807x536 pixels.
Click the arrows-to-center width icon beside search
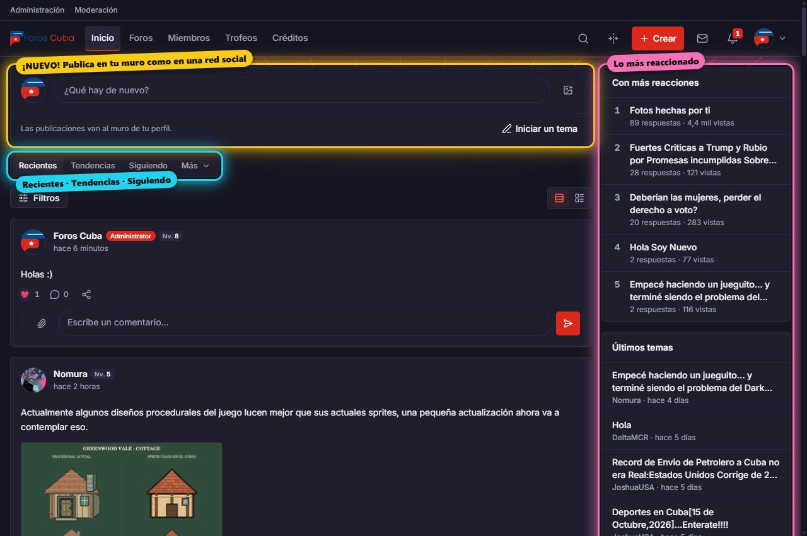click(x=613, y=38)
